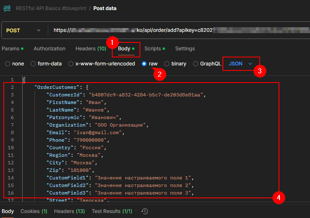Select the 'none' body type radio
This screenshot has height=218, width=310.
8,64
